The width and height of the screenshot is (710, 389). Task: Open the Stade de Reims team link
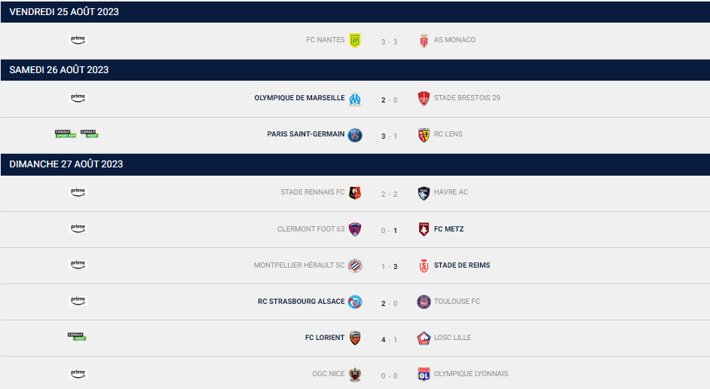(462, 265)
